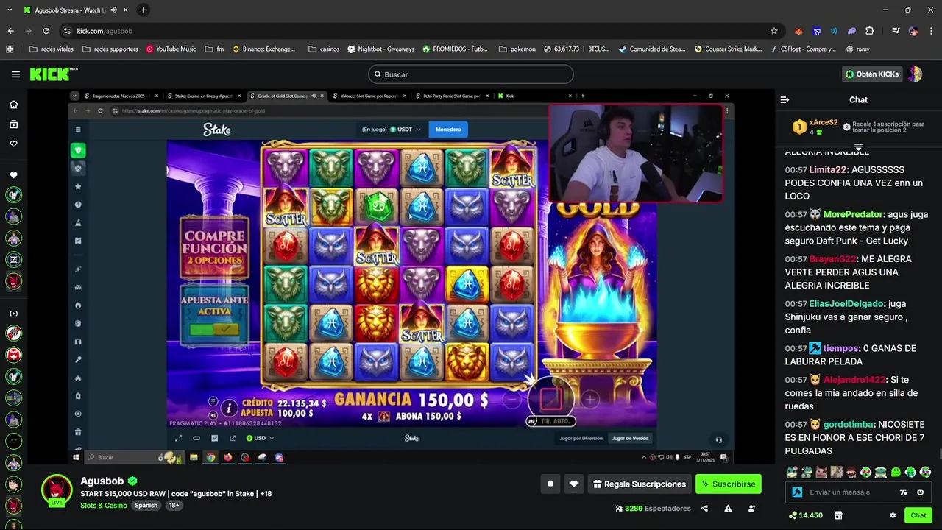The height and width of the screenshot is (530, 942).
Task: Focus the Buscar search field
Action: [x=471, y=74]
